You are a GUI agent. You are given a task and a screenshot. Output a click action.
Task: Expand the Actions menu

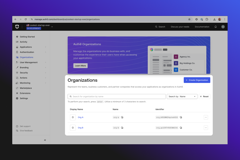45,78
